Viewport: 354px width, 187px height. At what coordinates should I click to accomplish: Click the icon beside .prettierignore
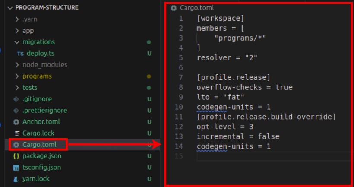[16, 111]
